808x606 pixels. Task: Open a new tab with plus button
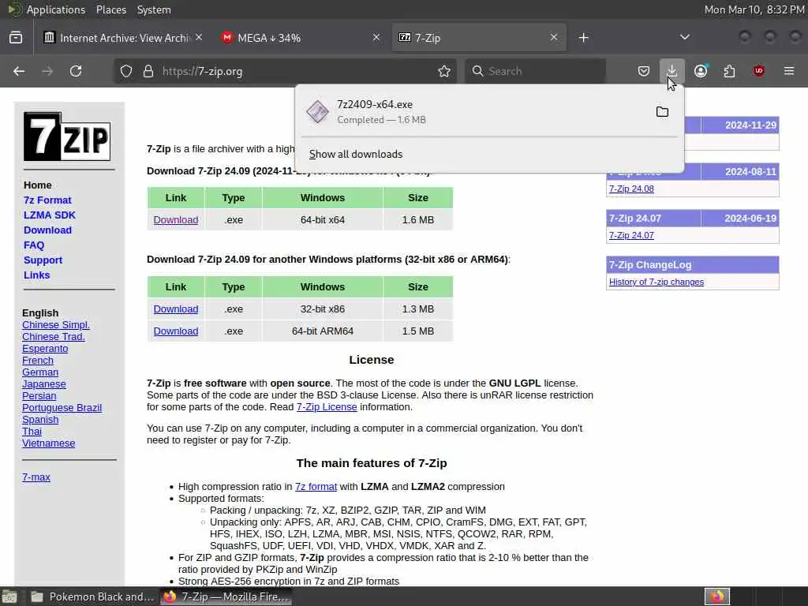583,38
